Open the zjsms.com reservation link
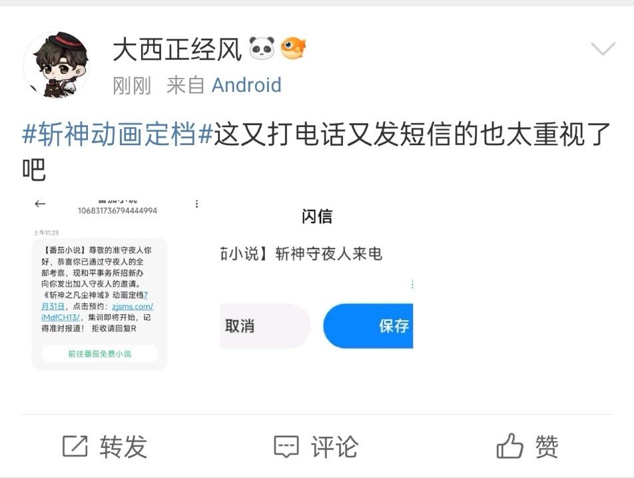Screen dimensions: 634x478 pos(97,312)
